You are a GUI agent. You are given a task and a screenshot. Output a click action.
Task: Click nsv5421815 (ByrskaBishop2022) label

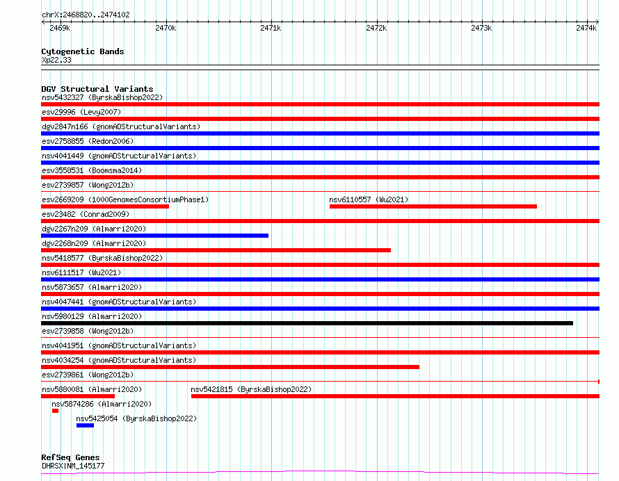click(251, 389)
